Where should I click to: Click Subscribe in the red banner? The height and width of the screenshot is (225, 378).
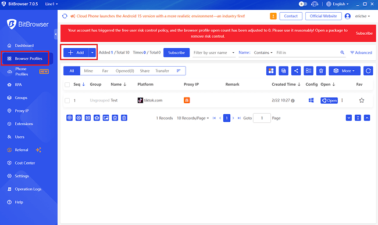click(x=364, y=33)
